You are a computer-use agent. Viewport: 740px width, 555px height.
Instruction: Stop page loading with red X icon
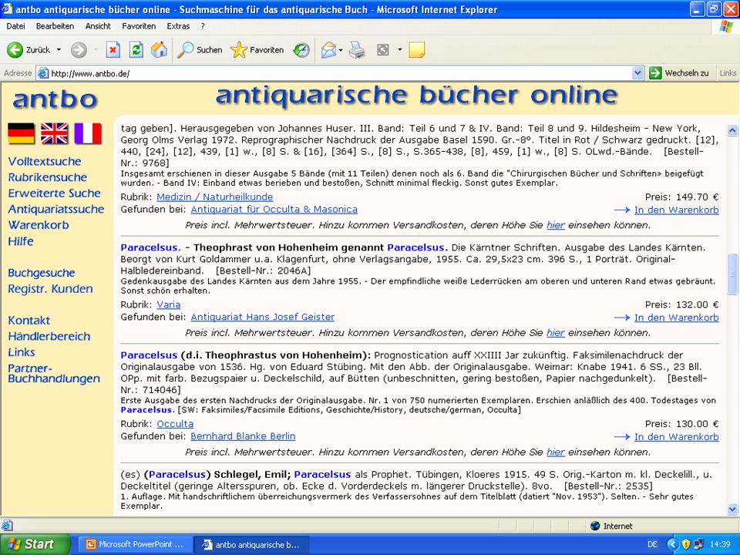pyautogui.click(x=113, y=49)
